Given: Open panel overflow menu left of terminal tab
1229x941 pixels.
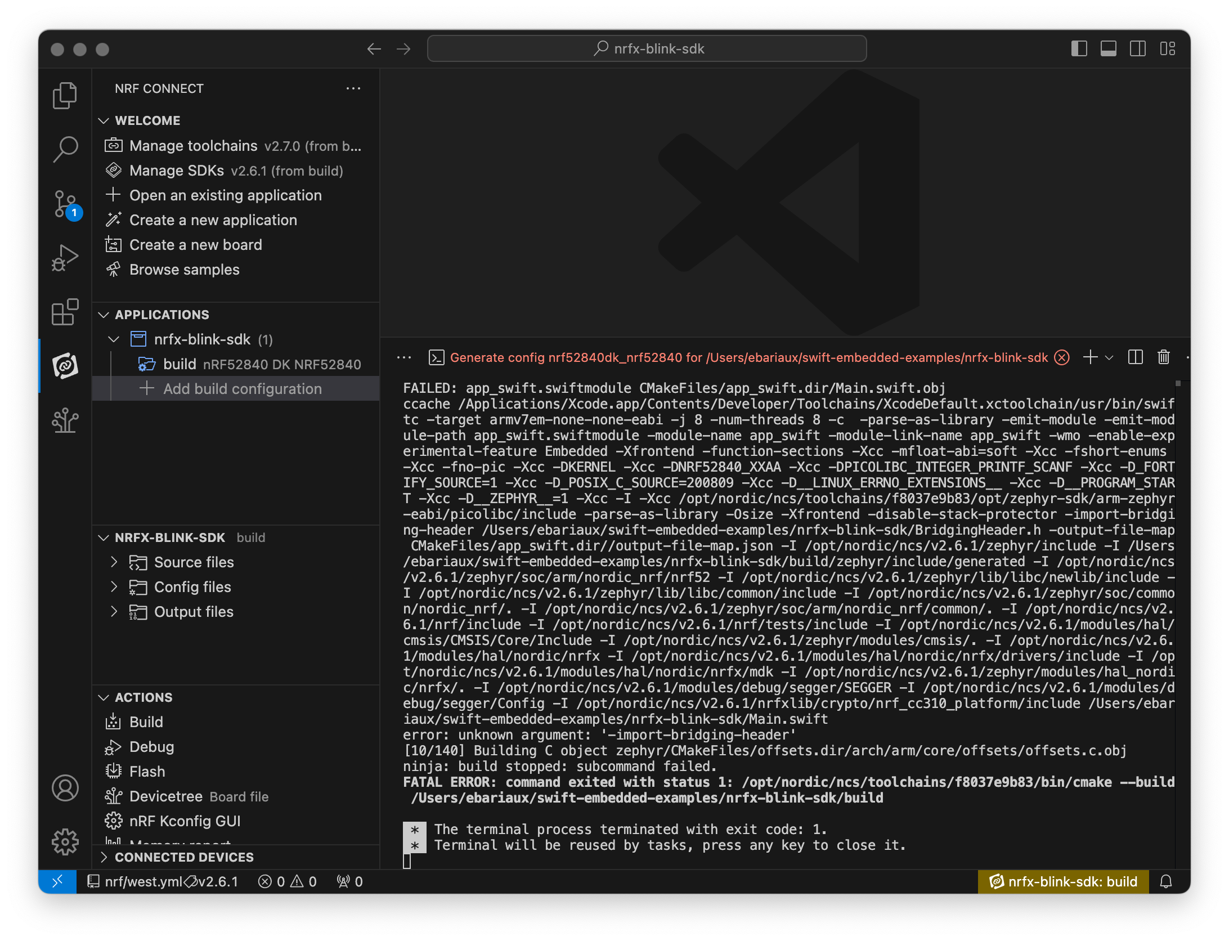Looking at the screenshot, I should tap(404, 357).
